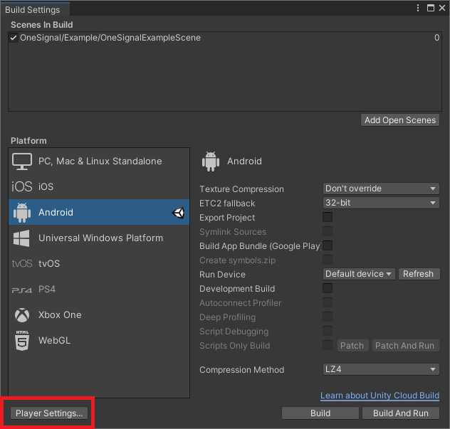The height and width of the screenshot is (429, 450).
Task: Click the Build And Run button
Action: (401, 413)
